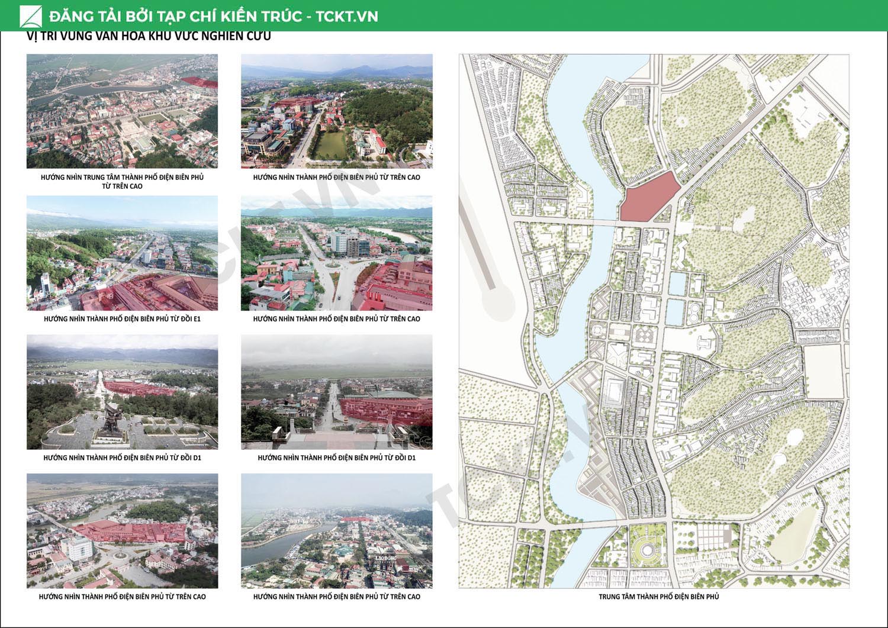This screenshot has height=628, width=888.
Task: Click the TCKT magazine logo icon in header
Action: point(31,16)
